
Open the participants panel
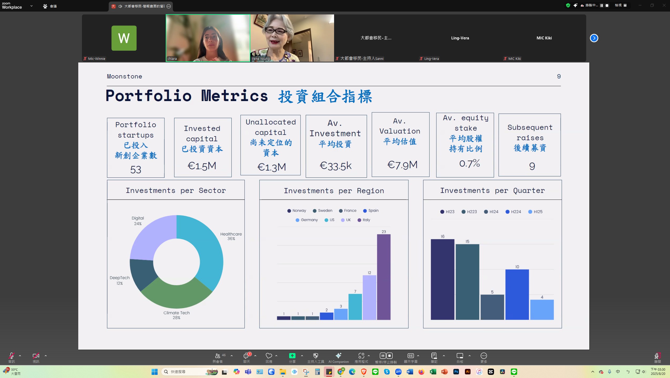(x=218, y=356)
